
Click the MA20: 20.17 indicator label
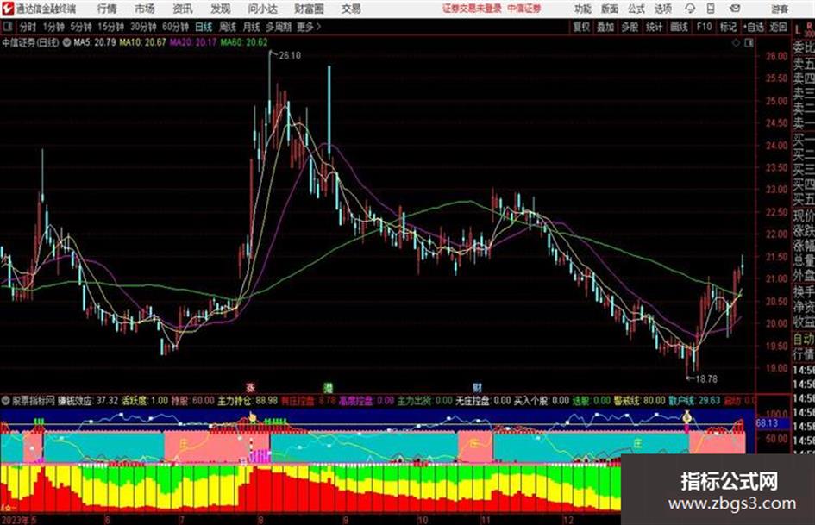[x=193, y=42]
